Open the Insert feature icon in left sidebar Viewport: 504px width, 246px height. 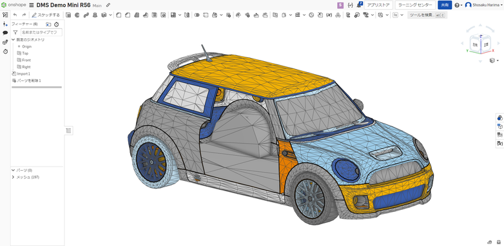coord(5,24)
